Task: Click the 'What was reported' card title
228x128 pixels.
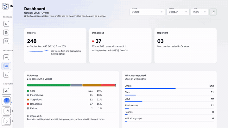Action: pos(135,76)
